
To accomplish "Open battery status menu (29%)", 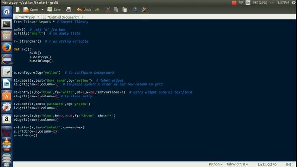I will [260, 3].
